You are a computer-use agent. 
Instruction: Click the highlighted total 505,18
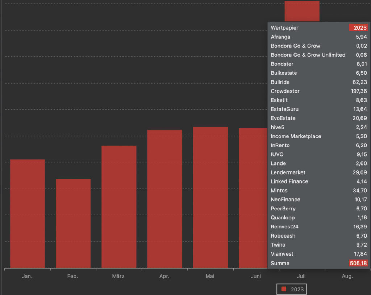(358, 263)
